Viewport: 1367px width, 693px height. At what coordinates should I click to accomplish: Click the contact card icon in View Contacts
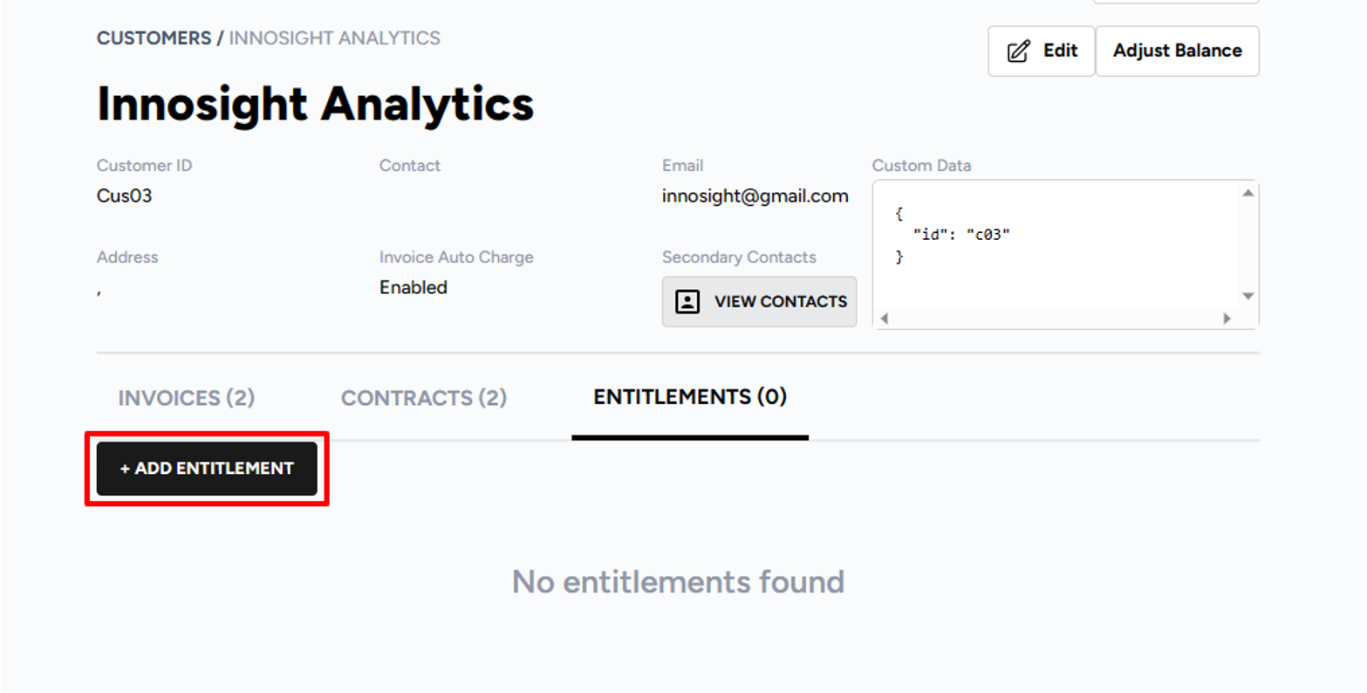click(687, 302)
